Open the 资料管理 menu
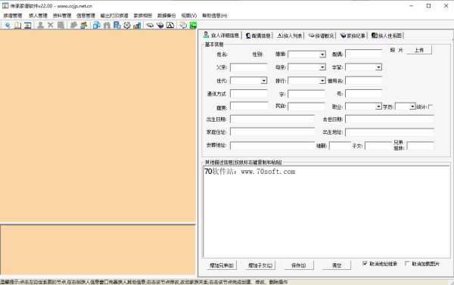Viewport: 454px width, 285px height. [62, 16]
